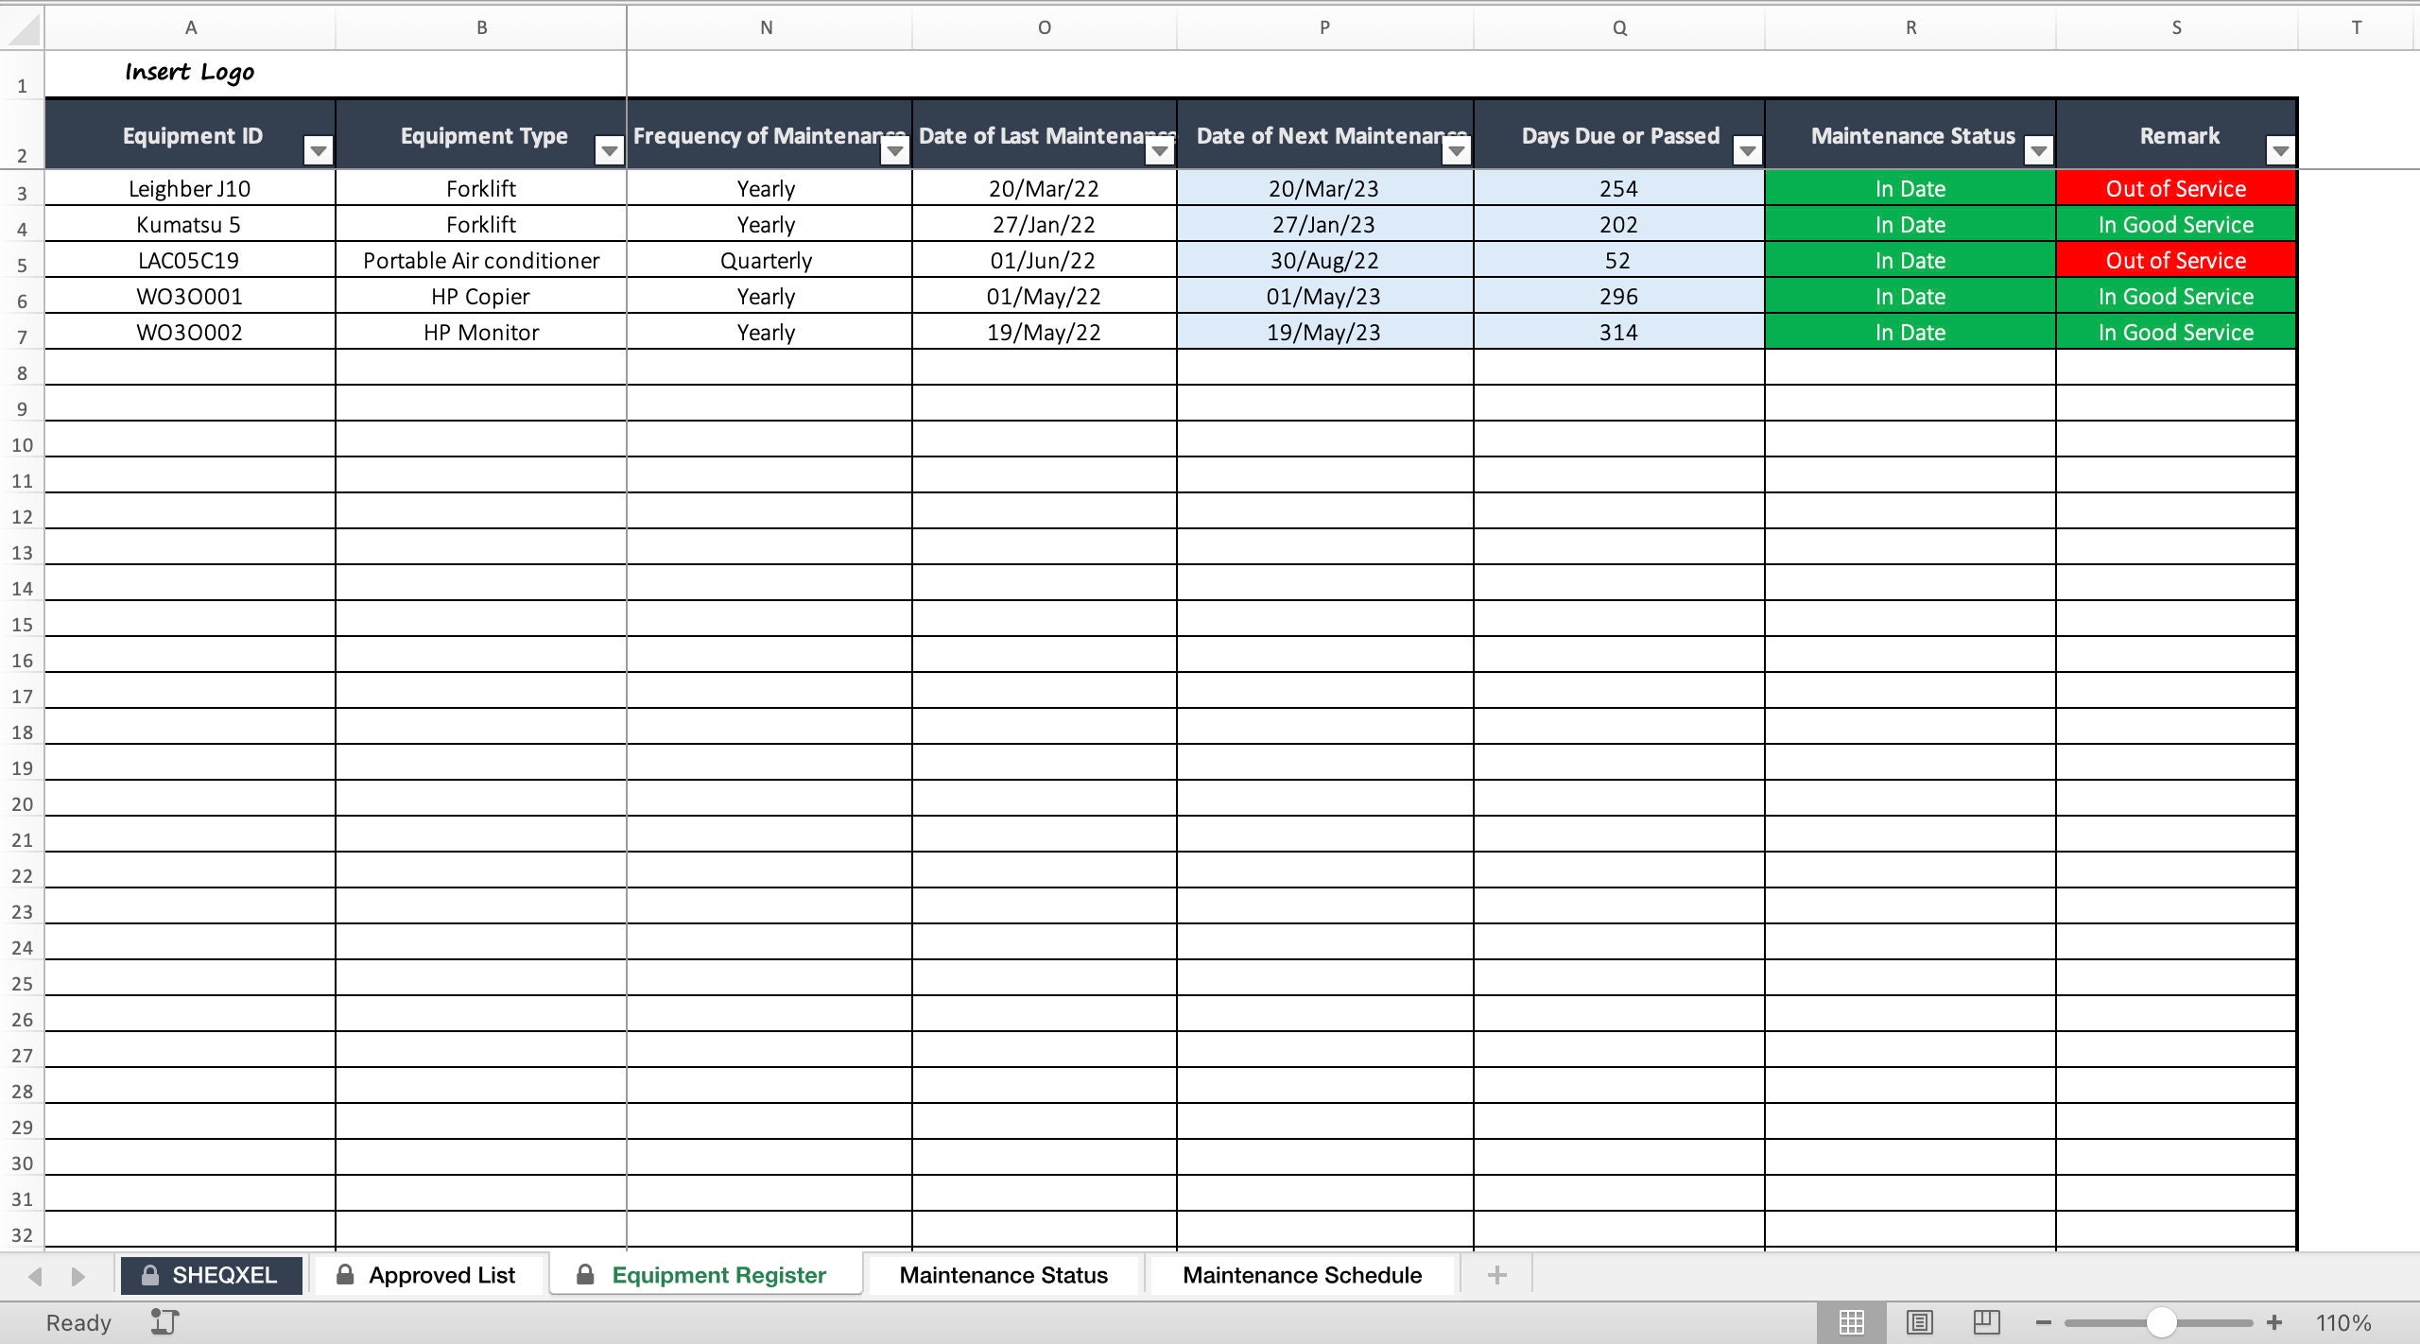Switch to the Approved List sheet tab
The height and width of the screenshot is (1344, 2420).
(427, 1275)
